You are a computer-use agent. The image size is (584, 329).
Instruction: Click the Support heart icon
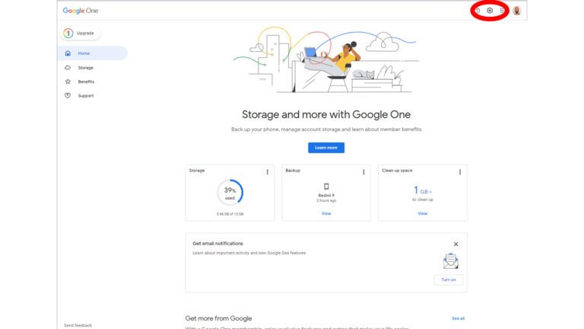pos(68,95)
